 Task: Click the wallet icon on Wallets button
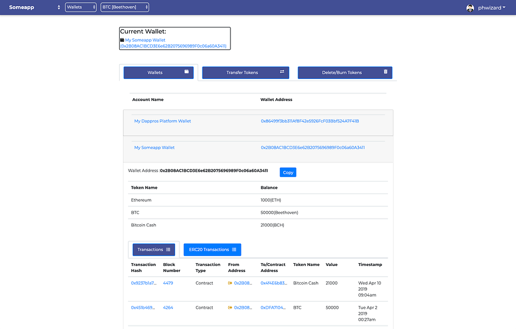tap(187, 72)
